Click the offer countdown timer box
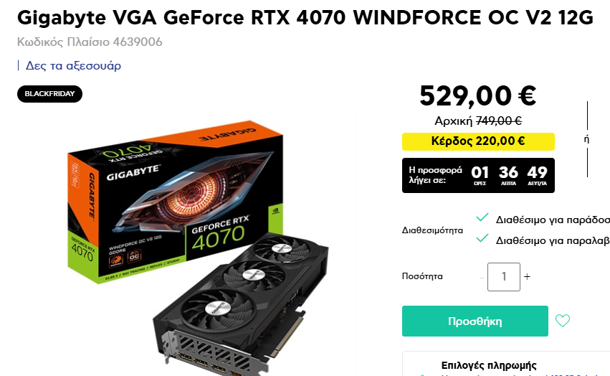610x376 pixels. (478, 175)
